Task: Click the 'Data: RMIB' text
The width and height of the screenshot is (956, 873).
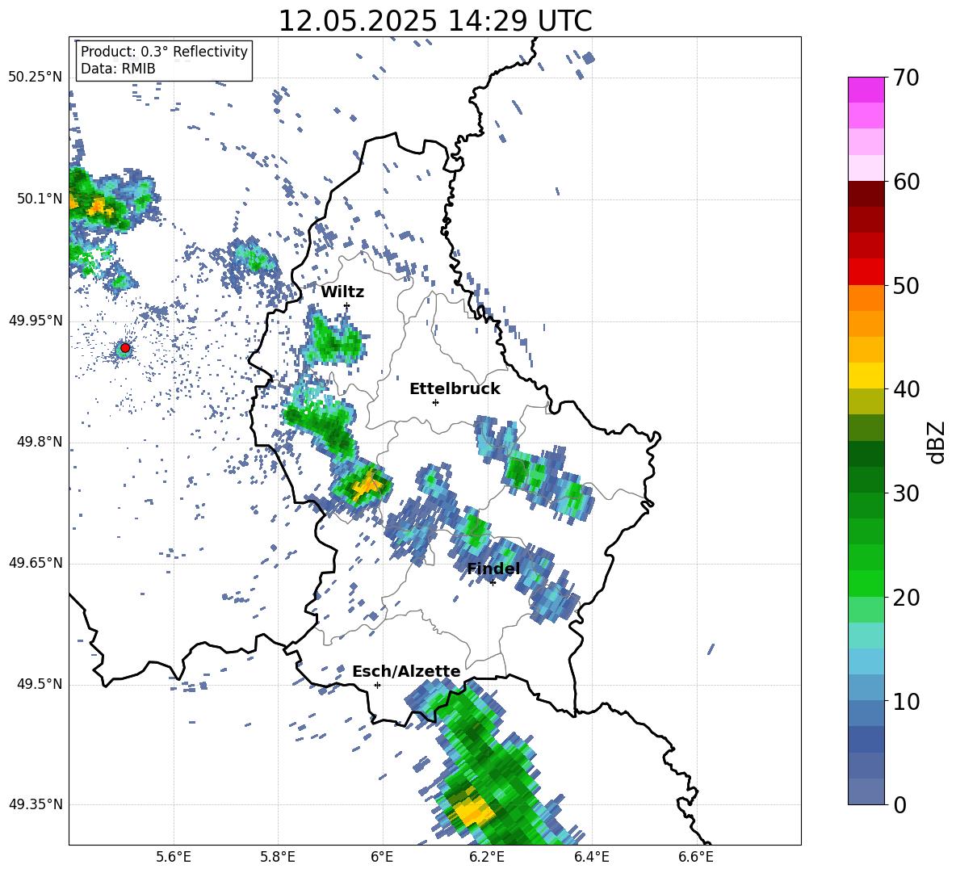Action: pyautogui.click(x=118, y=69)
